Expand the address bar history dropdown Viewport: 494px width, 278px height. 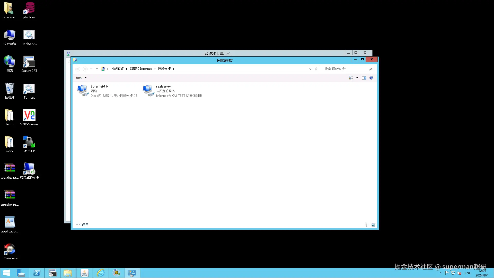coord(310,69)
